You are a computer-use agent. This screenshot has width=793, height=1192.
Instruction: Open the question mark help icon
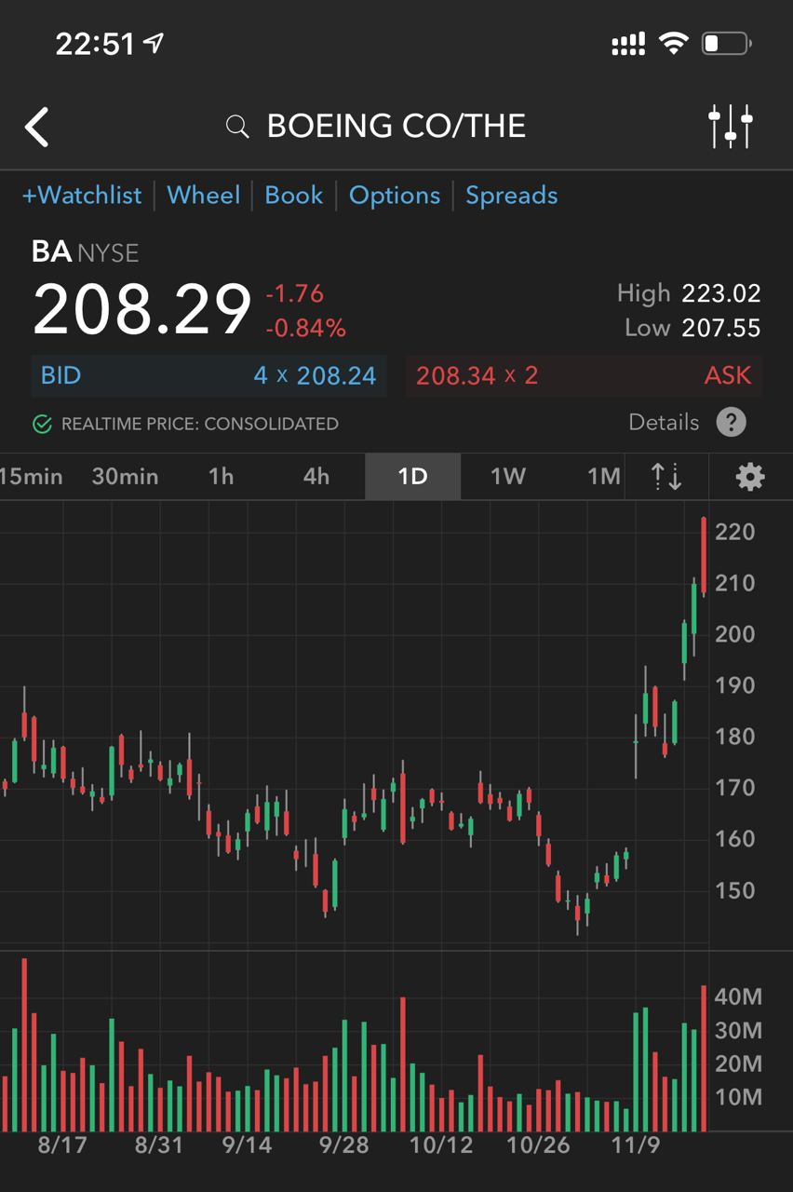731,423
